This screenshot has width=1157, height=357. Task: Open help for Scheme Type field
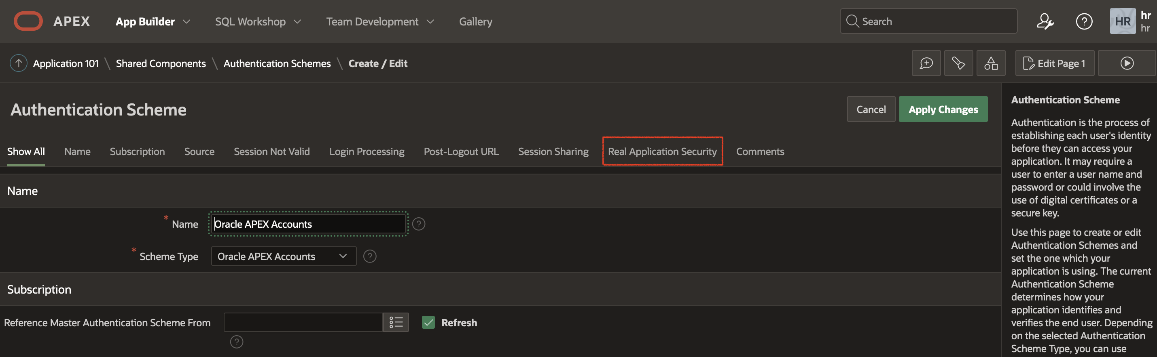pos(370,256)
